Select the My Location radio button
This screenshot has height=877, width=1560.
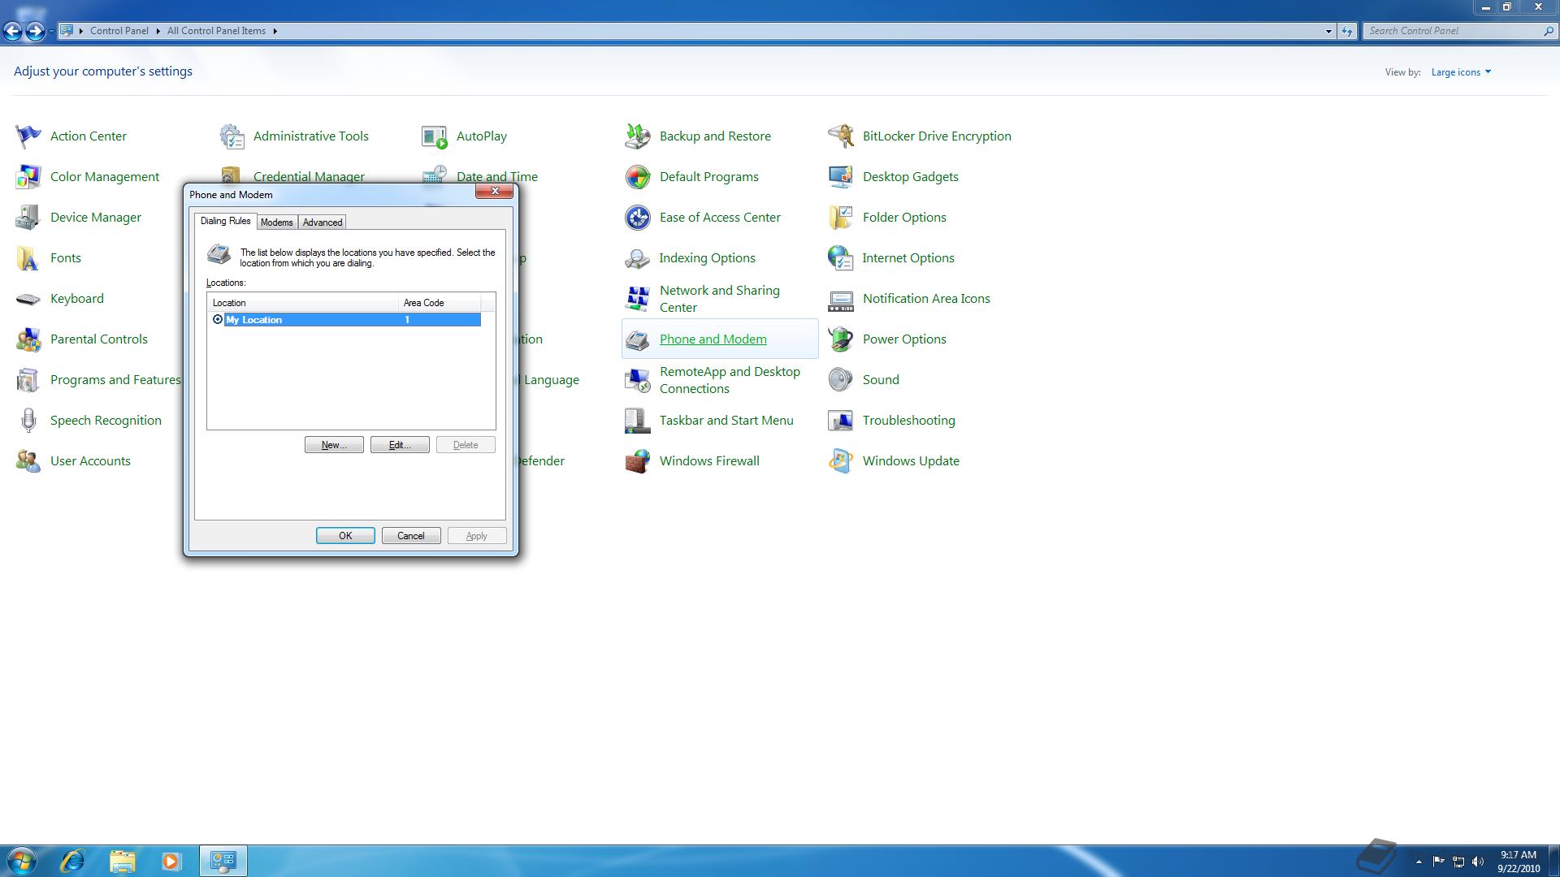click(x=218, y=320)
